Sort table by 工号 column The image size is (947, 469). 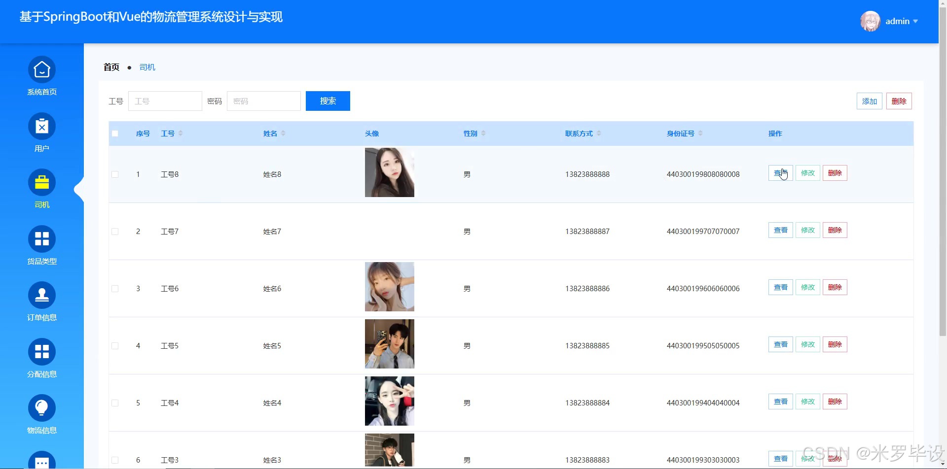tap(181, 134)
